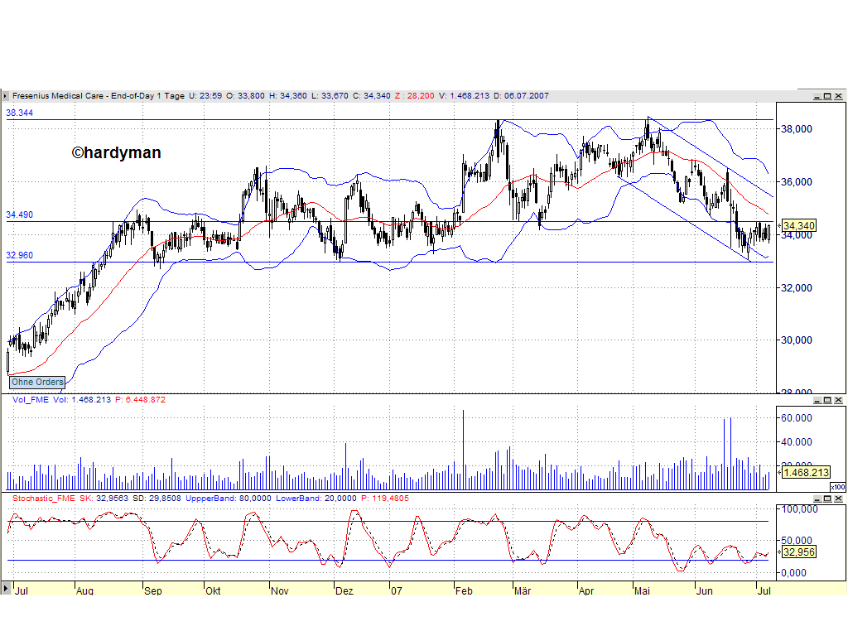The height and width of the screenshot is (636, 848).
Task: Click the 34.490 horizontal line label
Action: [x=18, y=214]
